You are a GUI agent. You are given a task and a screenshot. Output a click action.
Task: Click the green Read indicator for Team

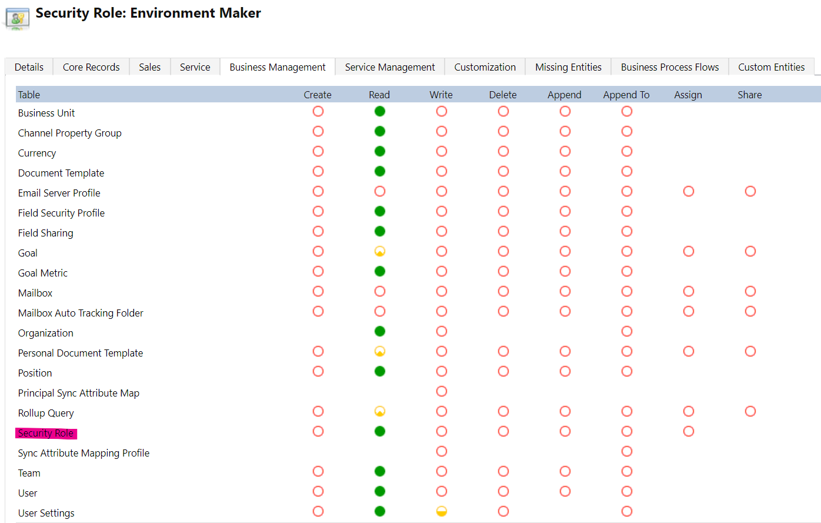pos(379,471)
